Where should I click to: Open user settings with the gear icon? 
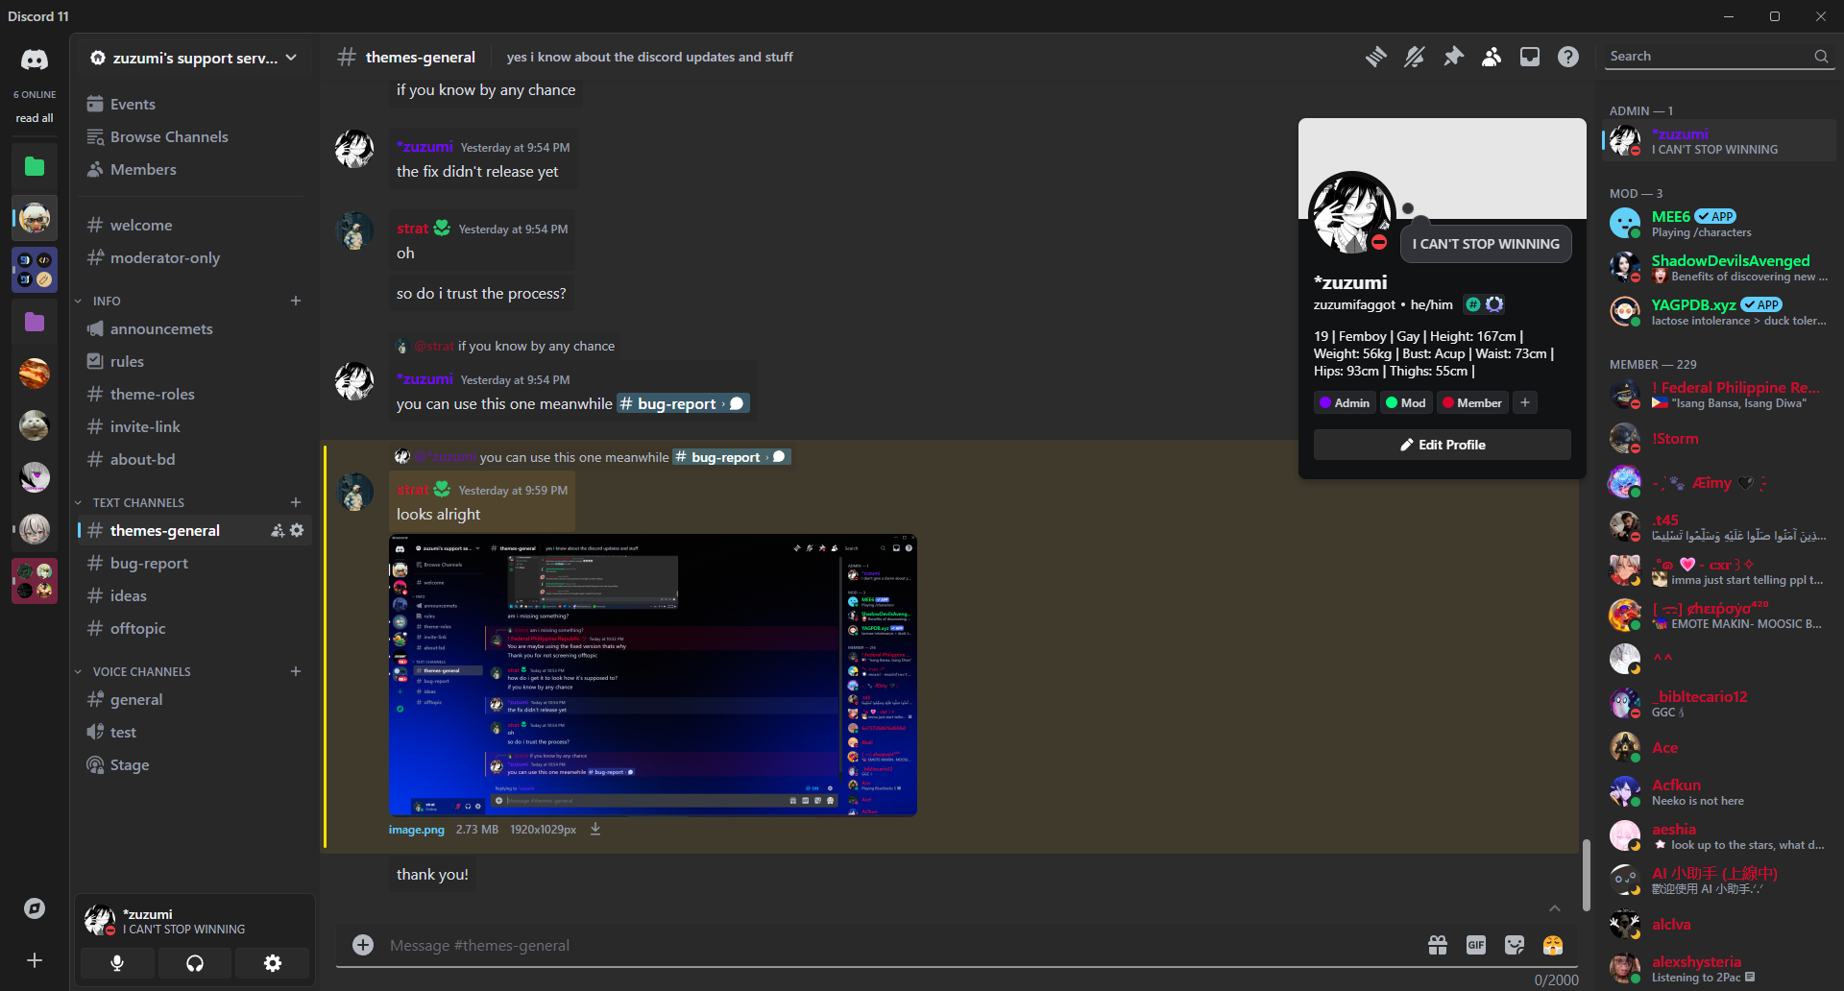(x=273, y=963)
